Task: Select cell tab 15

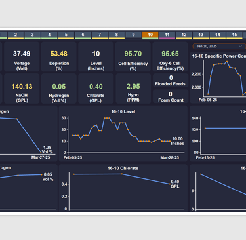Action: pyautogui.click(x=234, y=35)
